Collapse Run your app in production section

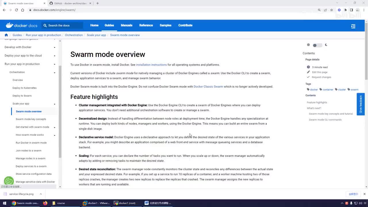[x=55, y=64]
